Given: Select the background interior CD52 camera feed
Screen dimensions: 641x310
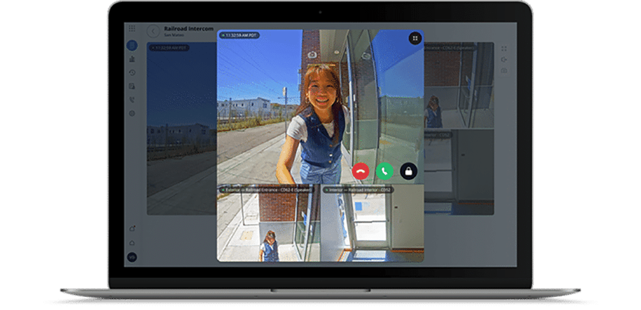Looking at the screenshot, I should 459,172.
